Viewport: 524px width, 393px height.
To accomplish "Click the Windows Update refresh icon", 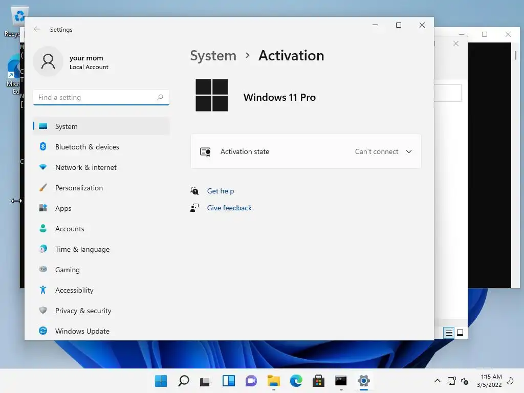I will (x=43, y=331).
